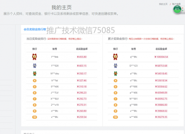This screenshot has width=185, height=134.
Task: Click rank 8 badge beside g***999
Action: (x=115, y=105)
